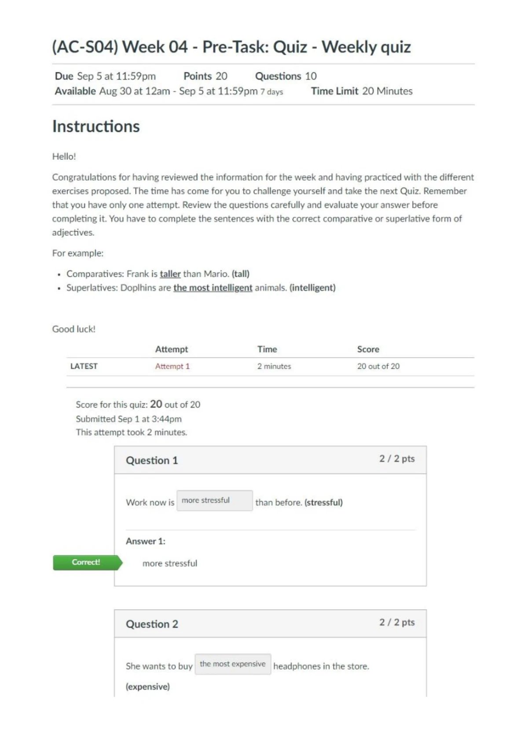The width and height of the screenshot is (528, 746).
Task: Click underlined 'the most intelligent' text
Action: point(213,288)
